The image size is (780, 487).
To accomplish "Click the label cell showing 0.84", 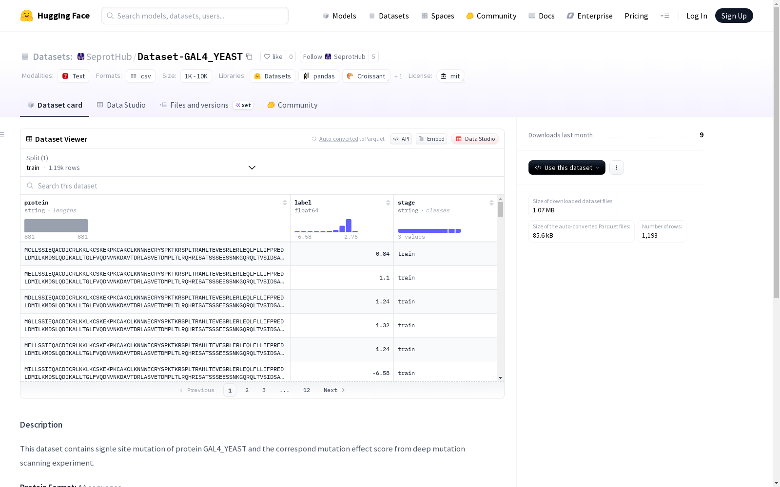I will 342,254.
